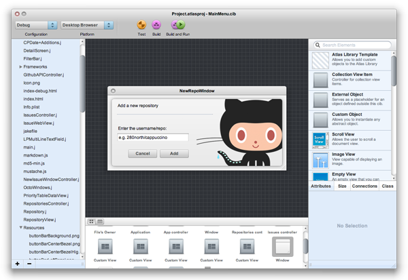Select the External Object icon
This screenshot has height=280, width=408.
coord(320,100)
